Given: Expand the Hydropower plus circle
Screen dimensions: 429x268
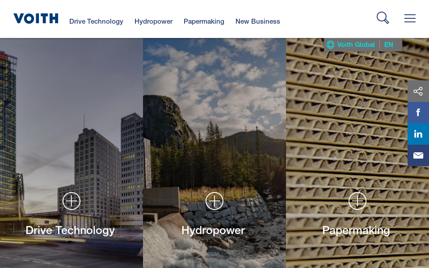Looking at the screenshot, I should pos(214,201).
